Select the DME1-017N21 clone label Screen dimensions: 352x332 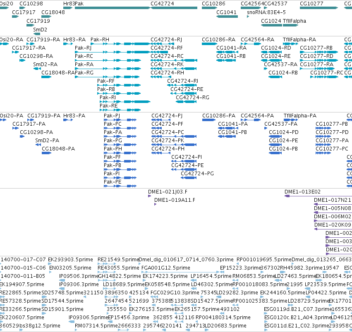click(332, 200)
